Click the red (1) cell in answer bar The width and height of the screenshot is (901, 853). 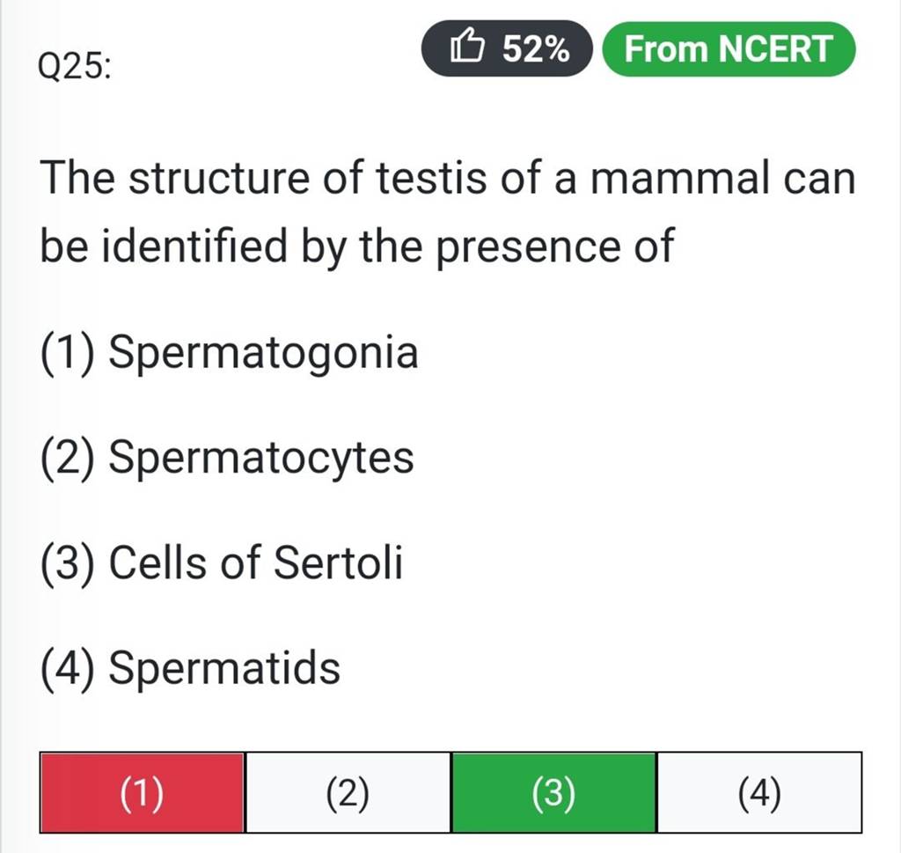click(141, 792)
